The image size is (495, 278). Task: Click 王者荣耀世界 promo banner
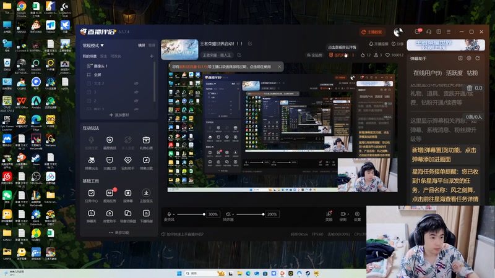[x=445, y=45]
